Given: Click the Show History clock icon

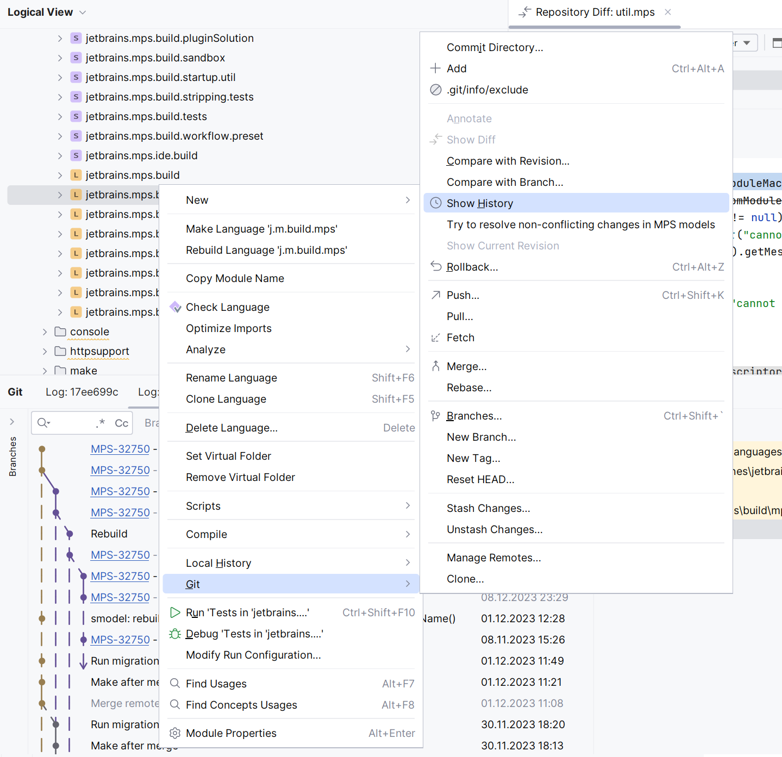Looking at the screenshot, I should (x=435, y=203).
